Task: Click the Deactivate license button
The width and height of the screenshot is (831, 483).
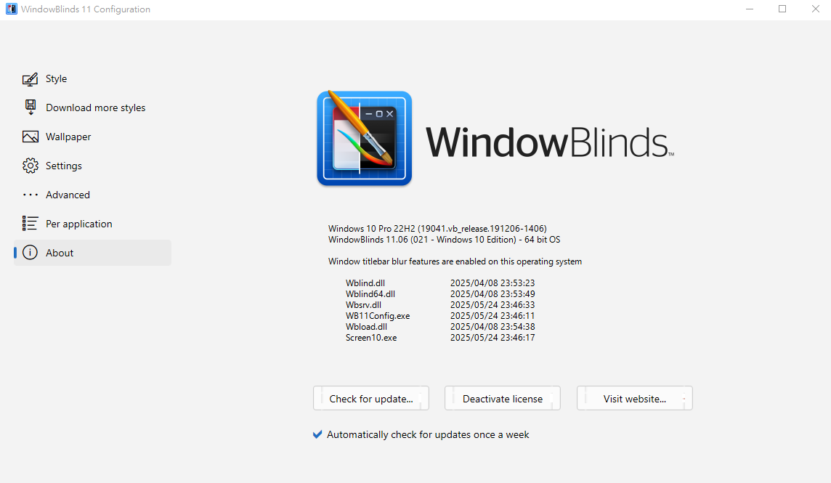Action: tap(503, 398)
